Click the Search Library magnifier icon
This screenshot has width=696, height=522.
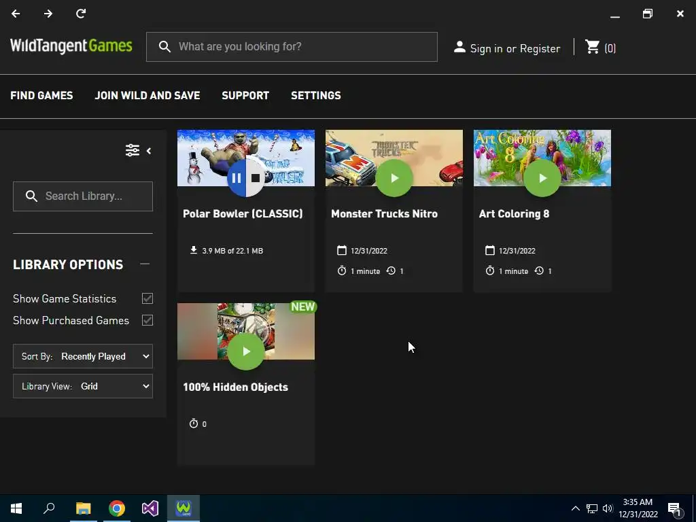click(31, 196)
